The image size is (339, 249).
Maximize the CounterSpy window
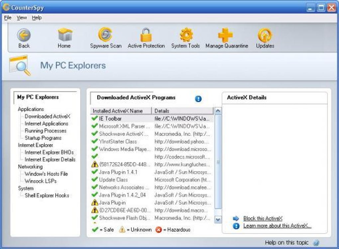(x=321, y=8)
